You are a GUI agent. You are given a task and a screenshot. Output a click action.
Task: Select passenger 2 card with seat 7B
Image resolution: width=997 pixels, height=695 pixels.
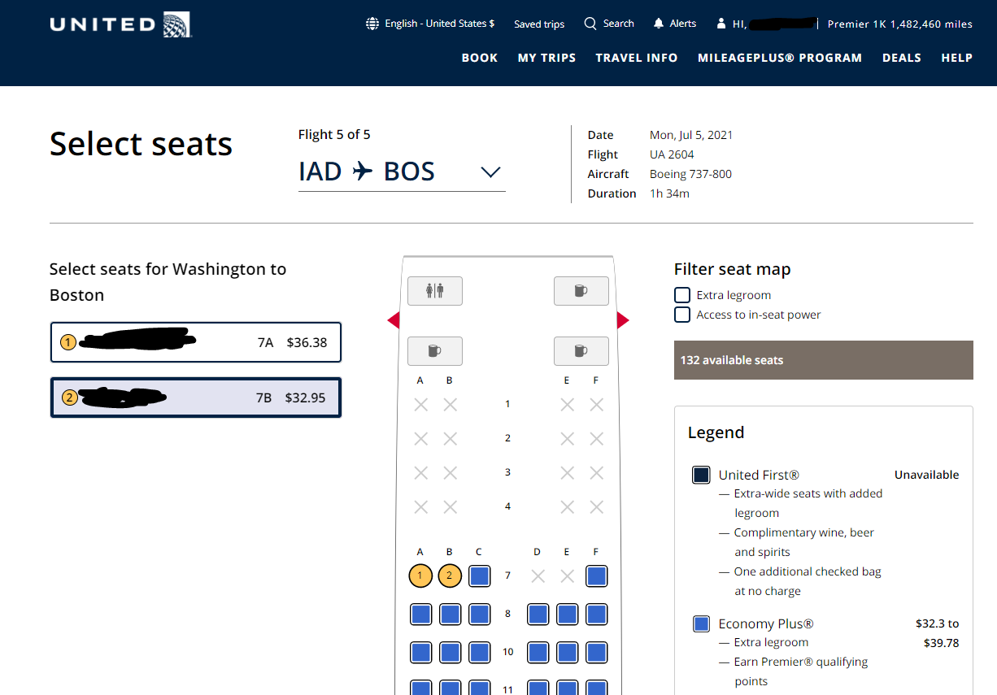pyautogui.click(x=196, y=397)
